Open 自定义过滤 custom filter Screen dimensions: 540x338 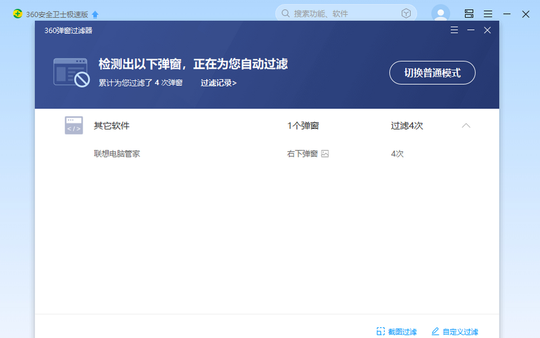[454, 332]
